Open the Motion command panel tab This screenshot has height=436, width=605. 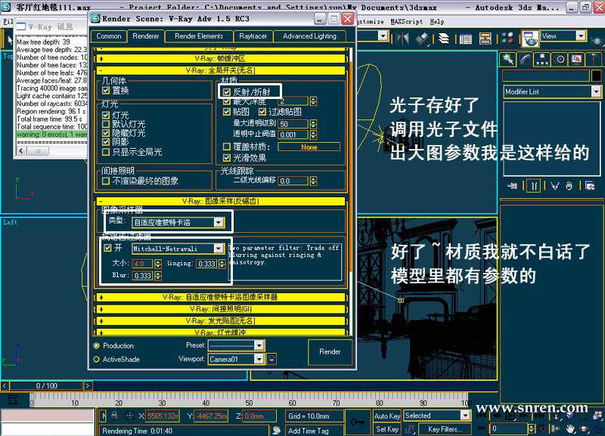(x=560, y=60)
